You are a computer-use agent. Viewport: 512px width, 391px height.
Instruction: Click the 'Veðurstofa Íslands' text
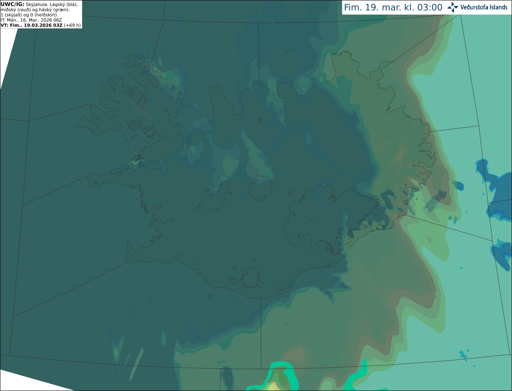pyautogui.click(x=484, y=7)
